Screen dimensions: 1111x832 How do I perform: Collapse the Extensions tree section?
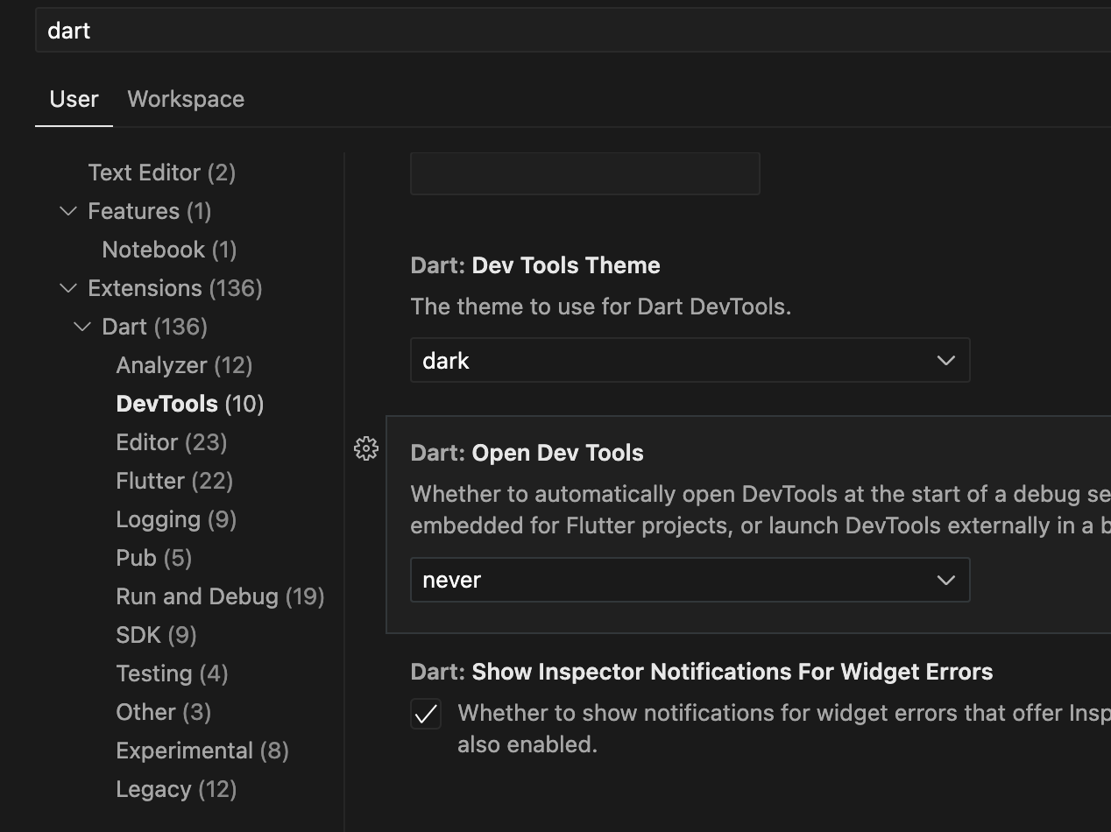67,288
